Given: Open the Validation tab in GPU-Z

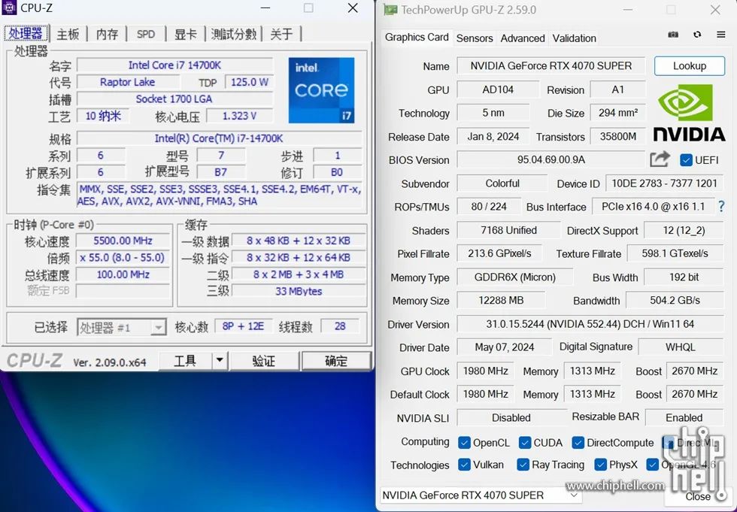Looking at the screenshot, I should (x=575, y=38).
